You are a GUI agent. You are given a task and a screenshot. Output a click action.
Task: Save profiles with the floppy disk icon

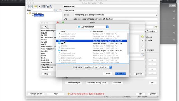click(44, 6)
